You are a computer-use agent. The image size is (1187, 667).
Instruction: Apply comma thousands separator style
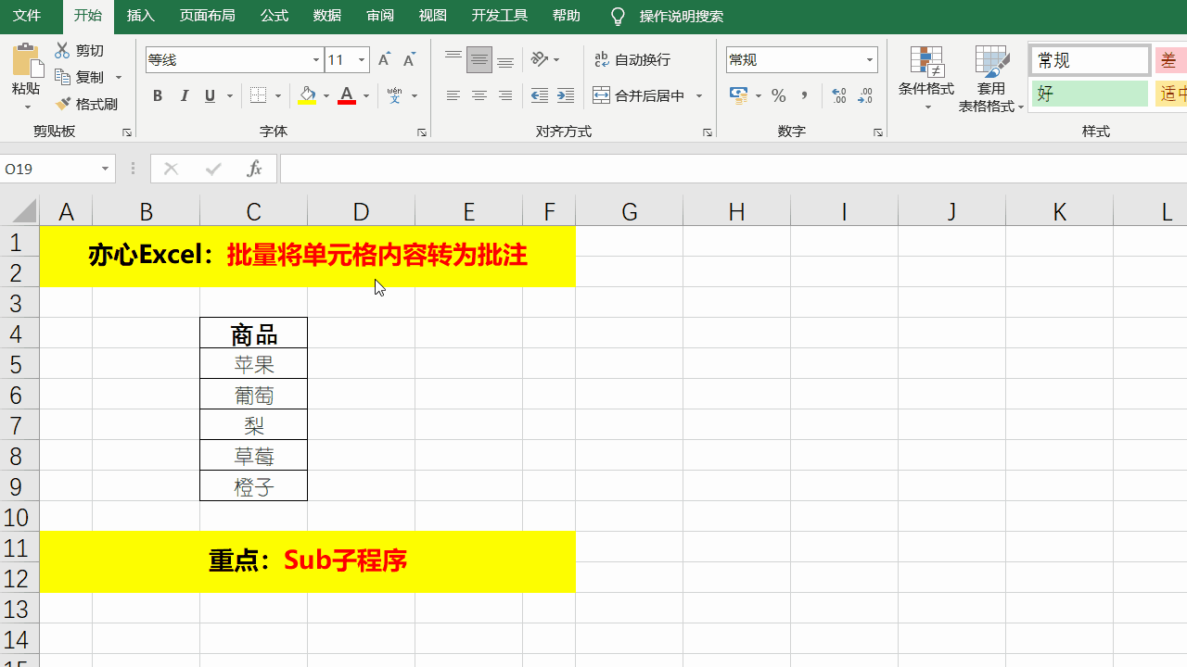coord(804,95)
